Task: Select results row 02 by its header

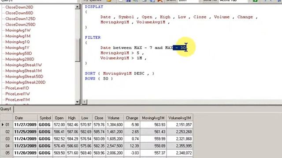Action: point(7,132)
